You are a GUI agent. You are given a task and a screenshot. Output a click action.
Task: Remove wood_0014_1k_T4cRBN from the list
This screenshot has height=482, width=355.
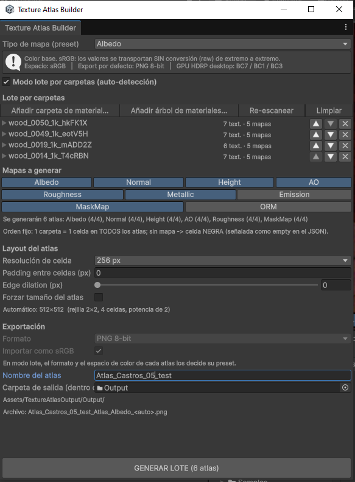345,157
